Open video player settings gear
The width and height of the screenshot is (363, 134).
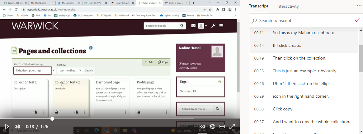click(212, 127)
